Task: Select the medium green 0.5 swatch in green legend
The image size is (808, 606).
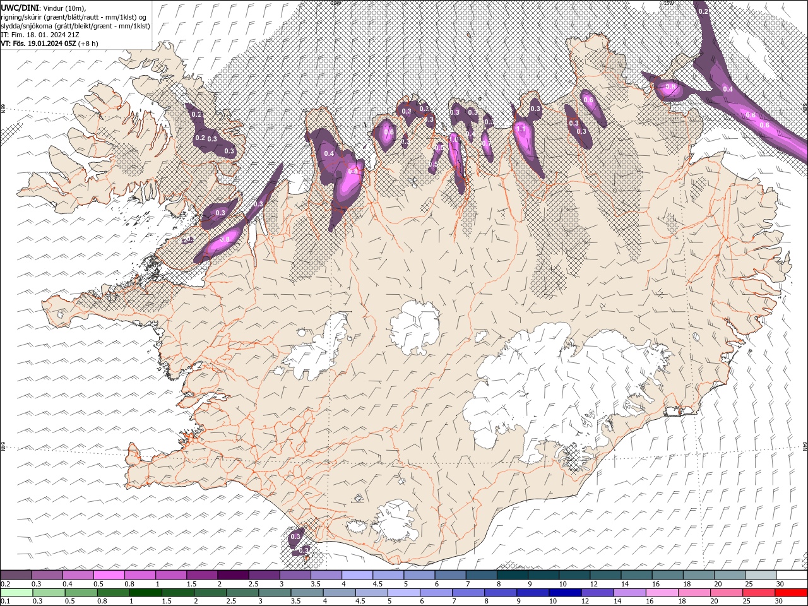Action: 81,593
